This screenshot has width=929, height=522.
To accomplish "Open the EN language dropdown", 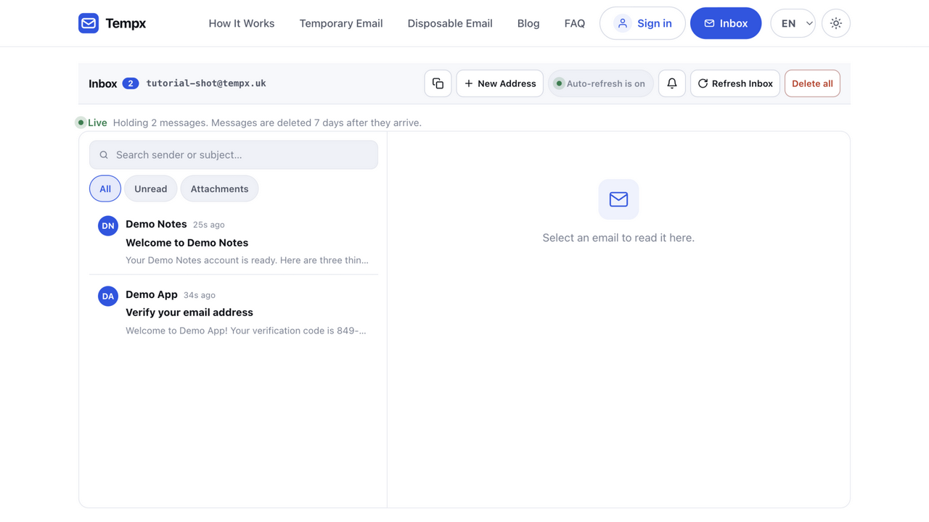I will point(793,23).
